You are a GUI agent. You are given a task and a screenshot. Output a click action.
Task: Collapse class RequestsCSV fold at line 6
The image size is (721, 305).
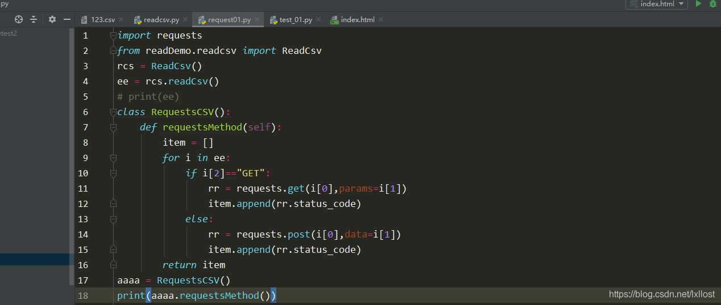(x=113, y=112)
